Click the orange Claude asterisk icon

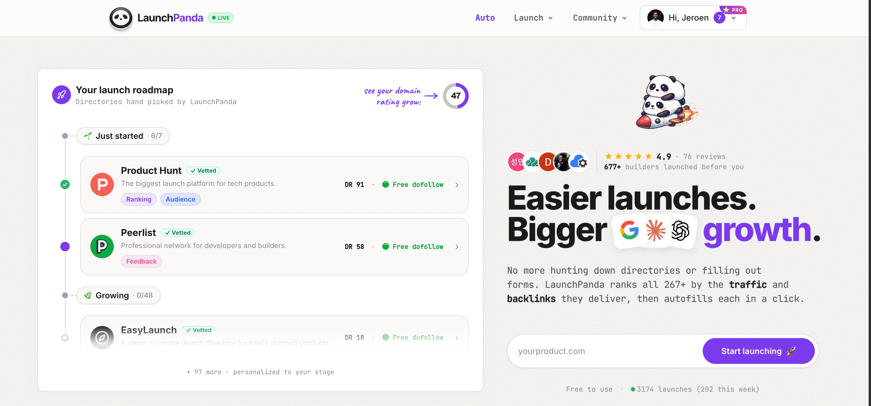tap(656, 231)
